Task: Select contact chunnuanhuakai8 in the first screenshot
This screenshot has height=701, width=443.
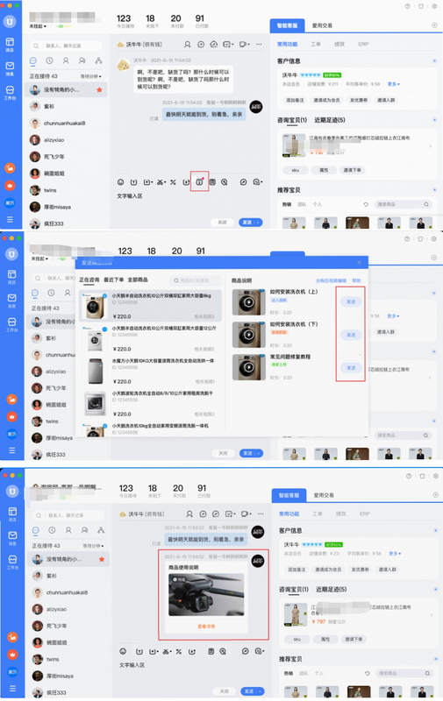Action: [65, 123]
